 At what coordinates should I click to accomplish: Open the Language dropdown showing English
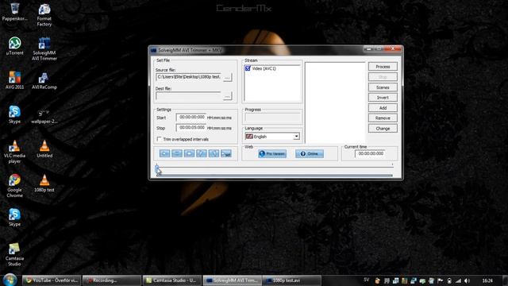pyautogui.click(x=272, y=137)
